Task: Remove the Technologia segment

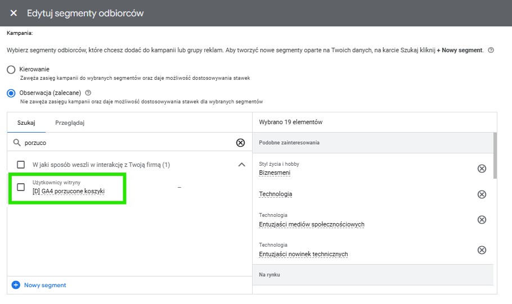Action: point(482,194)
